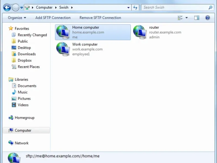217x163 pixels.
Task: Select Computer in navigation pane
Action: [23, 130]
